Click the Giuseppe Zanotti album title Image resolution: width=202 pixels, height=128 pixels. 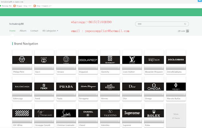pyautogui.click(x=43, y=125)
